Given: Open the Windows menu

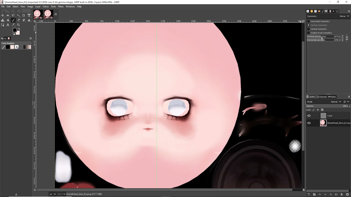Looking at the screenshot, I should [x=70, y=7].
